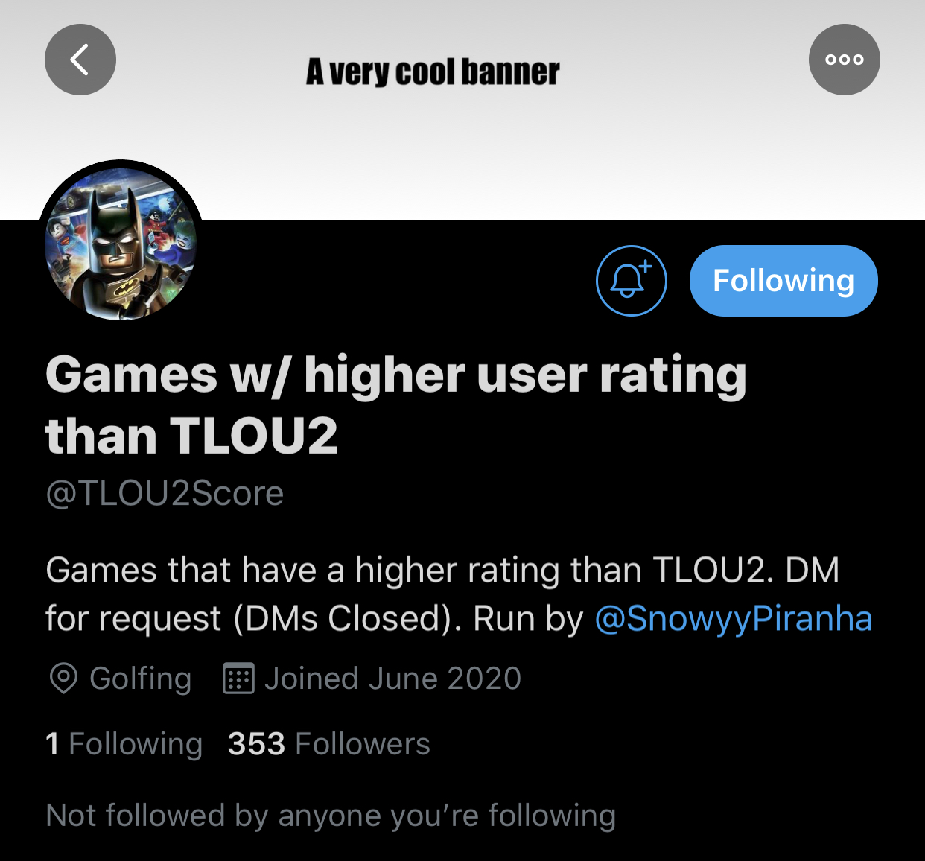Click the number 1 in following count
Image resolution: width=925 pixels, height=861 pixels.
(52, 744)
